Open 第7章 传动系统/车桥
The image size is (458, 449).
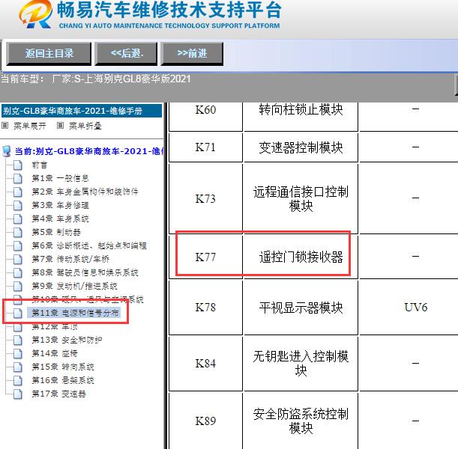tap(70, 259)
